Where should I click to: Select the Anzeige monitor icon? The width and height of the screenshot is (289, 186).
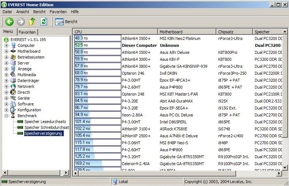[x=13, y=69]
